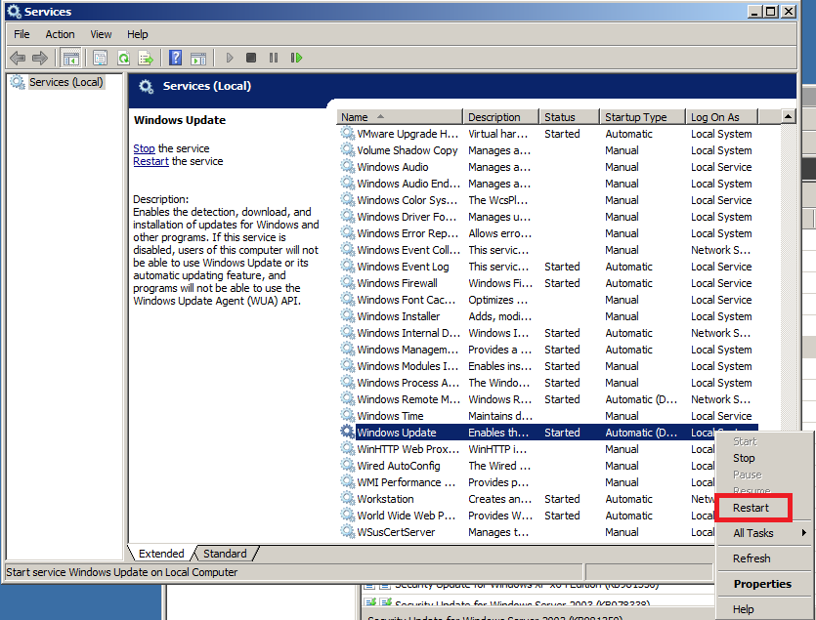
Task: Click the Refresh toolbar icon
Action: pos(123,58)
